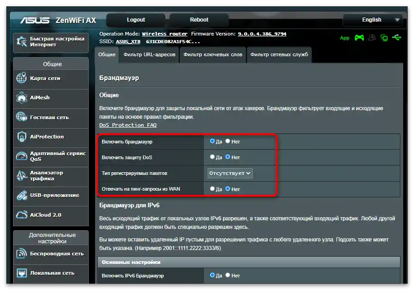Click the Беспроводная сеть wireless icon
Screen dimensions: 414x290
coord(22,254)
